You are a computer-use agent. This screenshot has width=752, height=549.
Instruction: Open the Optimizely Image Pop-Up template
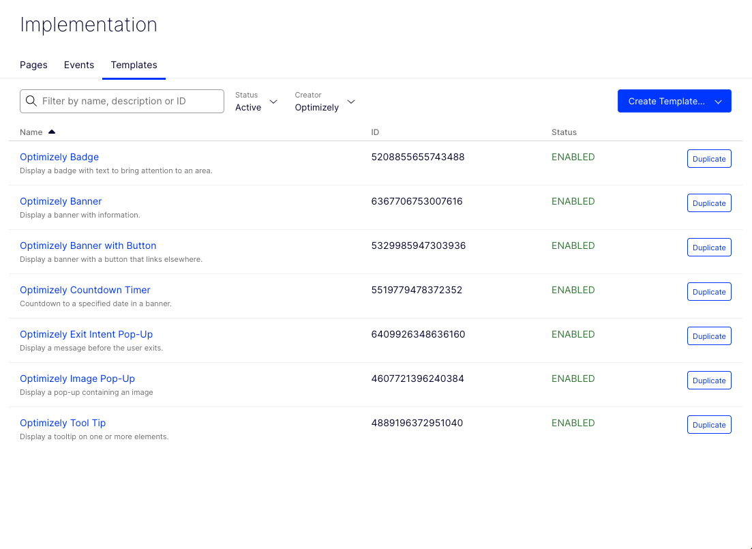tap(77, 379)
